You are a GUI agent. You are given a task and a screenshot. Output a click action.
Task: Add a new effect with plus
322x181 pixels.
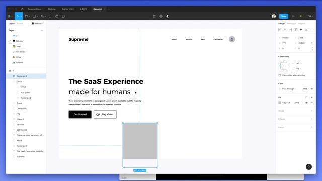[x=312, y=119]
